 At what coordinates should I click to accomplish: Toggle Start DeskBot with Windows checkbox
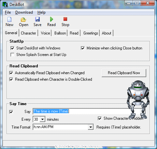12,48
